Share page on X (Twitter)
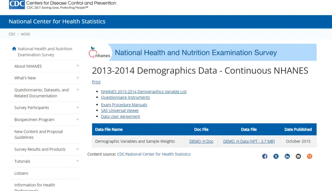The width and height of the screenshot is (332, 191). [276, 156]
